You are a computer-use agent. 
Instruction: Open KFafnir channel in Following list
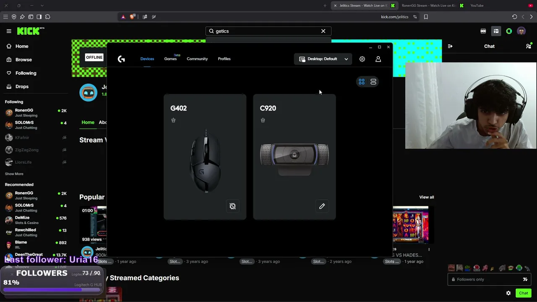36,138
